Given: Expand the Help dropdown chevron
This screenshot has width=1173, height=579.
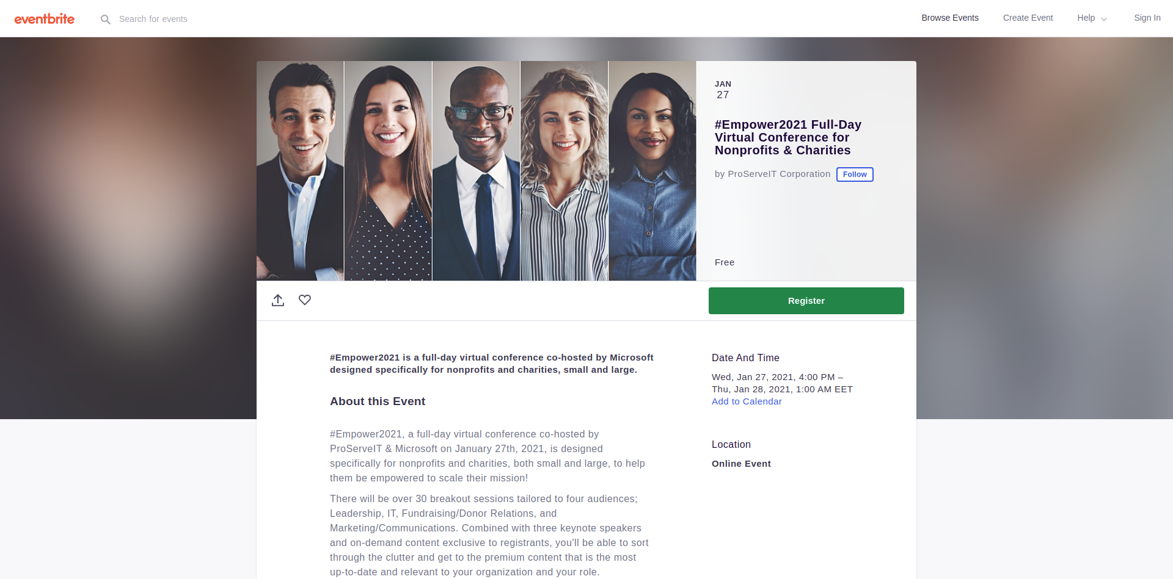Looking at the screenshot, I should (x=1104, y=20).
